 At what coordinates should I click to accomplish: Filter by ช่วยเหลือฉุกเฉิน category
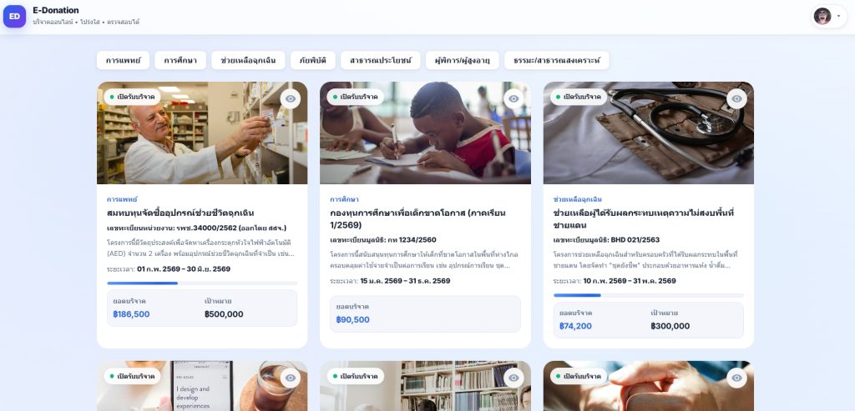click(248, 60)
